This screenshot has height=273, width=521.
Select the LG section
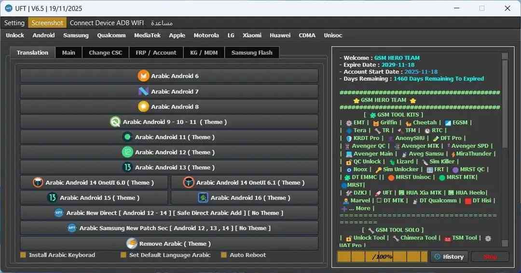(231, 35)
